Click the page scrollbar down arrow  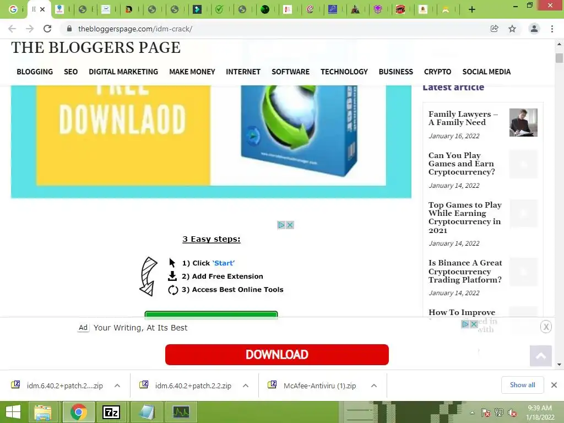(x=559, y=365)
